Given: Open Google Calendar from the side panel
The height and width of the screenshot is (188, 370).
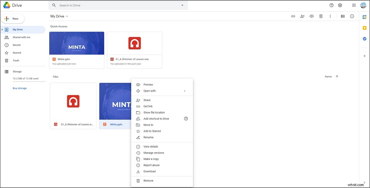Looking at the screenshot, I should [x=365, y=16].
